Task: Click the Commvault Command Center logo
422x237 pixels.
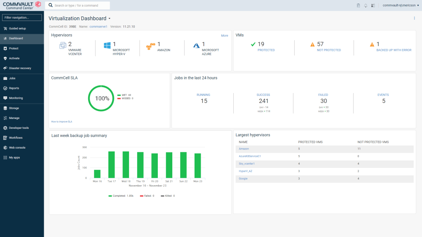Action: pyautogui.click(x=22, y=5)
